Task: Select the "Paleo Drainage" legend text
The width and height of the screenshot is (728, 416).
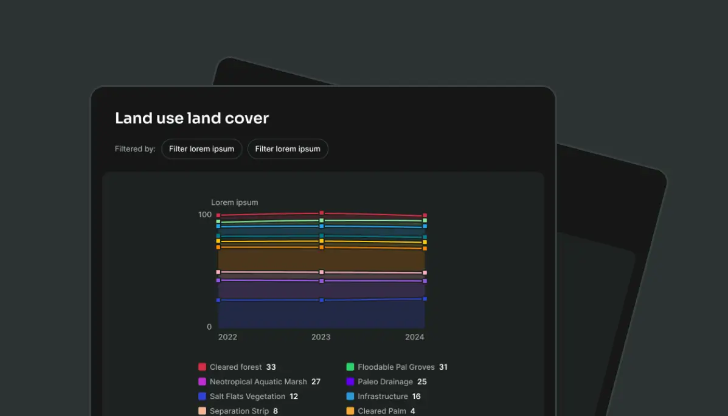Action: [386, 382]
